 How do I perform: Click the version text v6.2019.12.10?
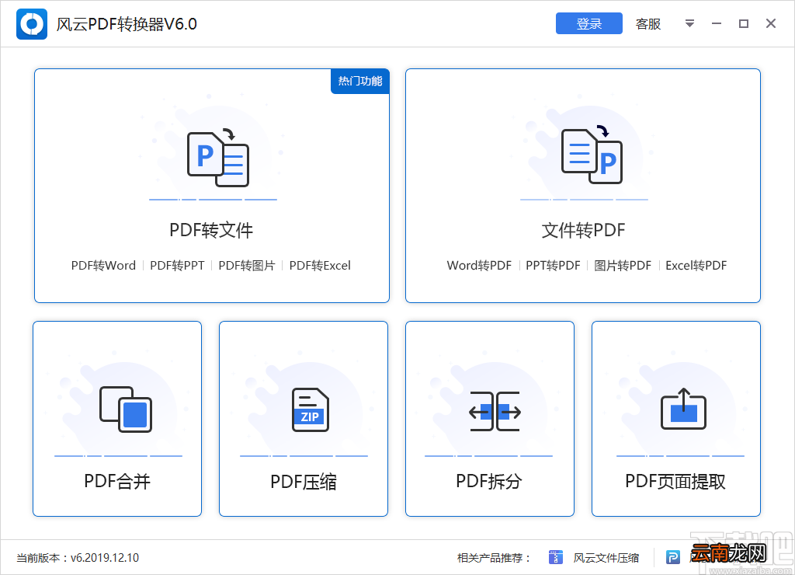pos(105,558)
